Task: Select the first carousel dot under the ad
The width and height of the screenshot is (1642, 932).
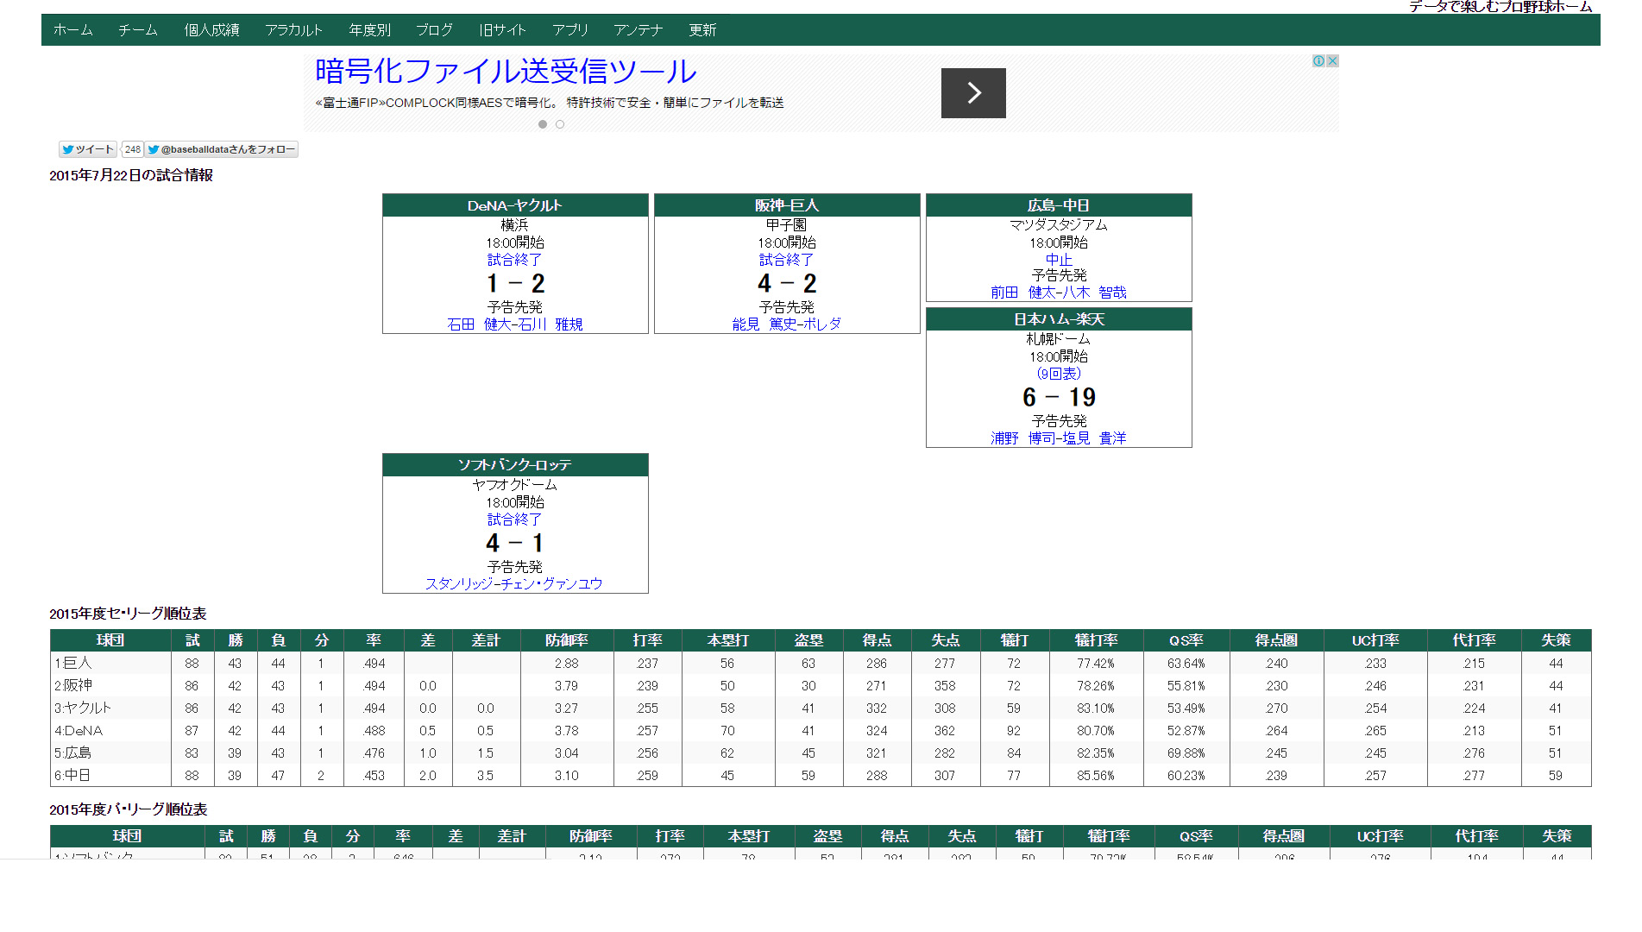Action: [x=543, y=123]
